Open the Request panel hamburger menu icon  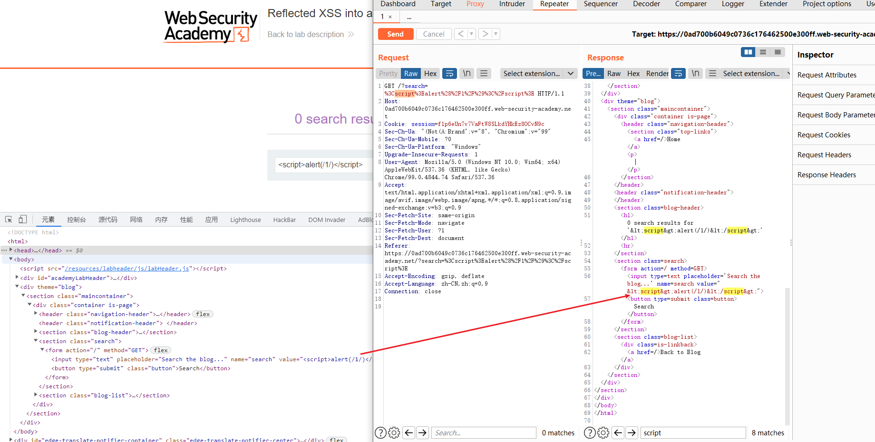484,73
